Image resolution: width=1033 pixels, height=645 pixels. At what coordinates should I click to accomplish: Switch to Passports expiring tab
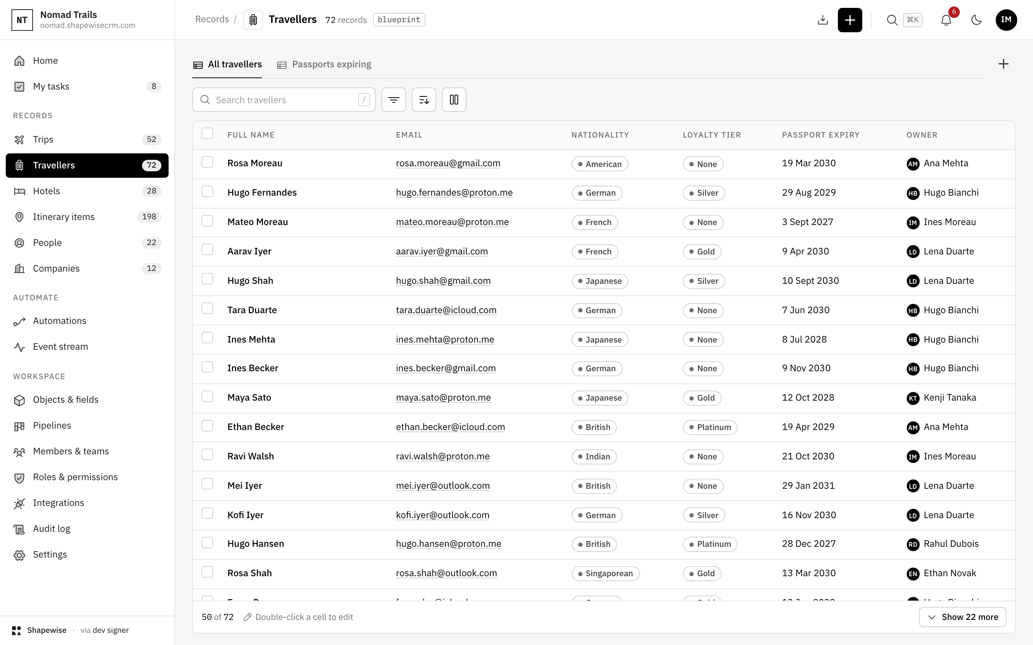tap(324, 64)
